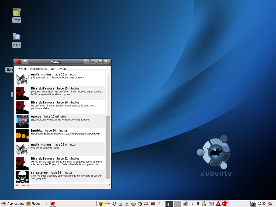
Task: Click the logout exit icon on the panel
Action: [271, 204]
